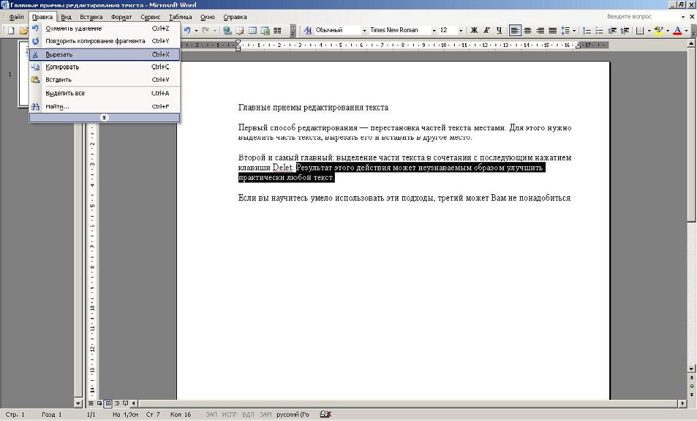Image resolution: width=697 pixels, height=421 pixels.
Task: Click the outside border icon
Action: [x=640, y=30]
